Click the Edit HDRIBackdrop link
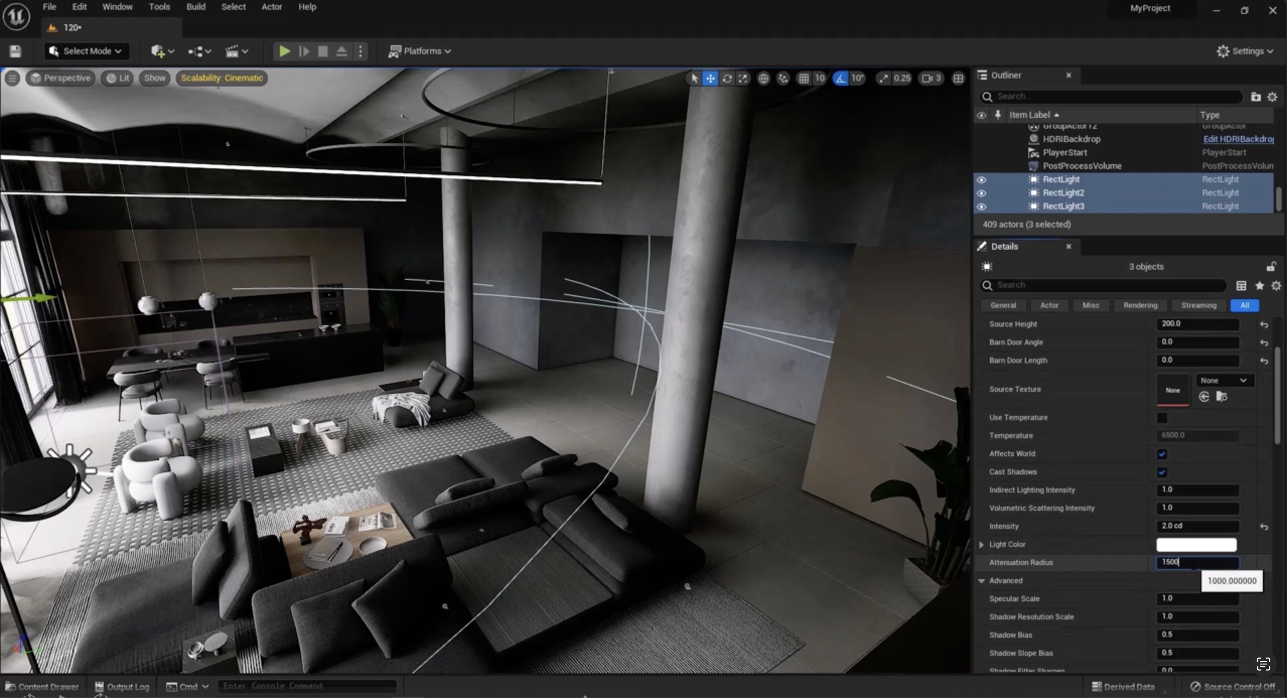Image resolution: width=1287 pixels, height=698 pixels. tap(1238, 139)
